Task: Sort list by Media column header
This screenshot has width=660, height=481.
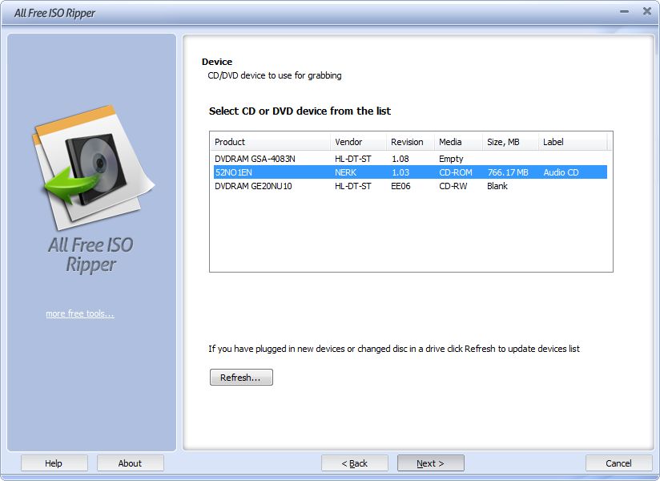Action: [458, 142]
